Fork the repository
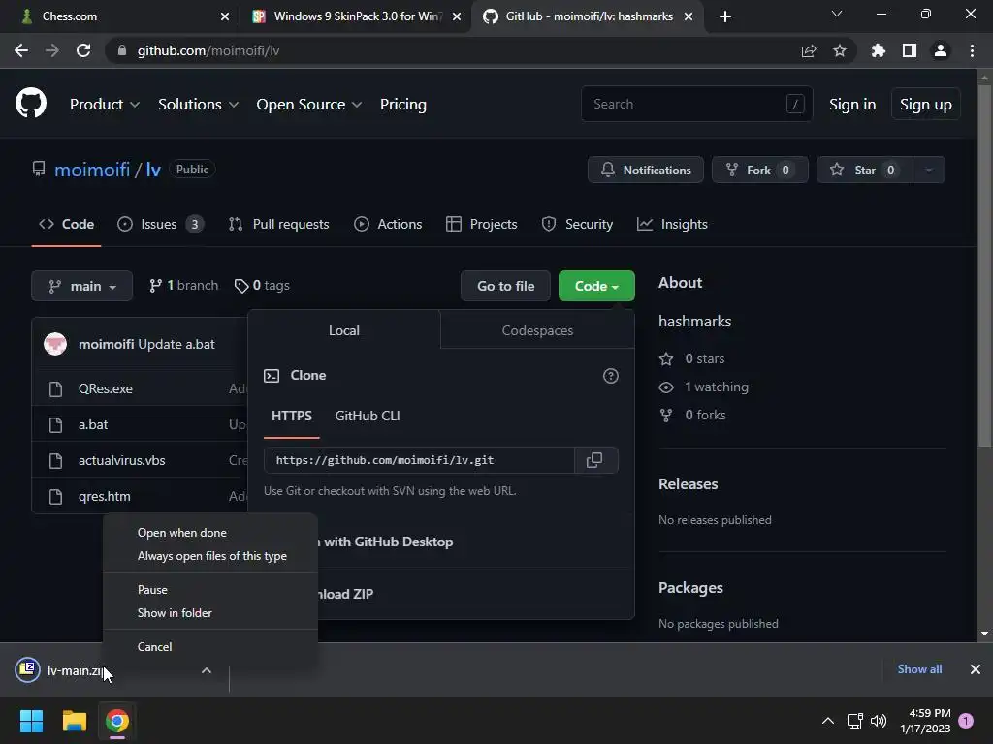 click(x=759, y=170)
